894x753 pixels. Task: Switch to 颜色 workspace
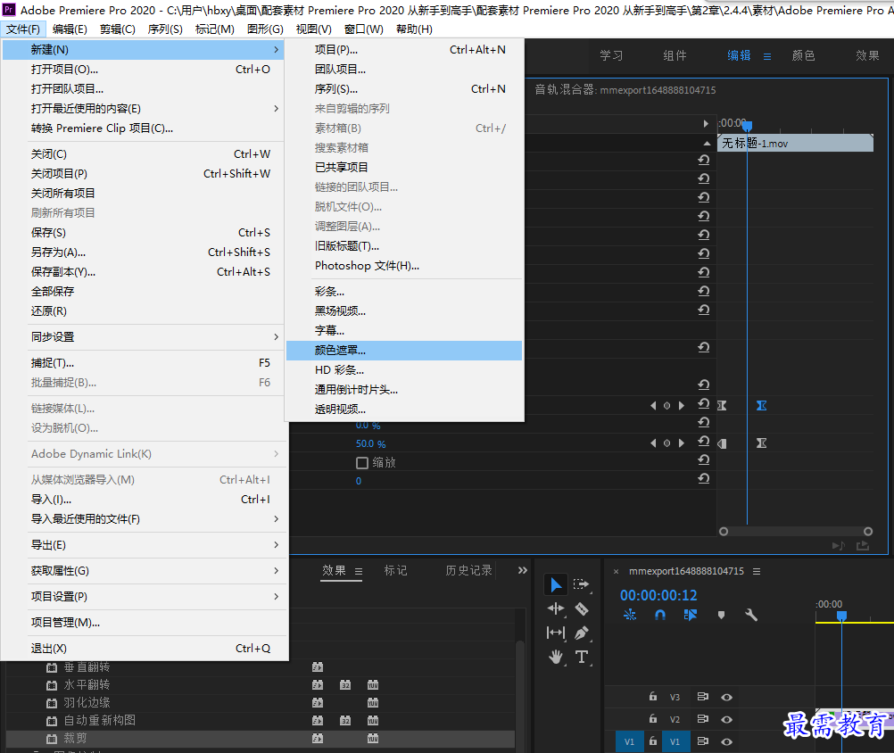point(803,56)
